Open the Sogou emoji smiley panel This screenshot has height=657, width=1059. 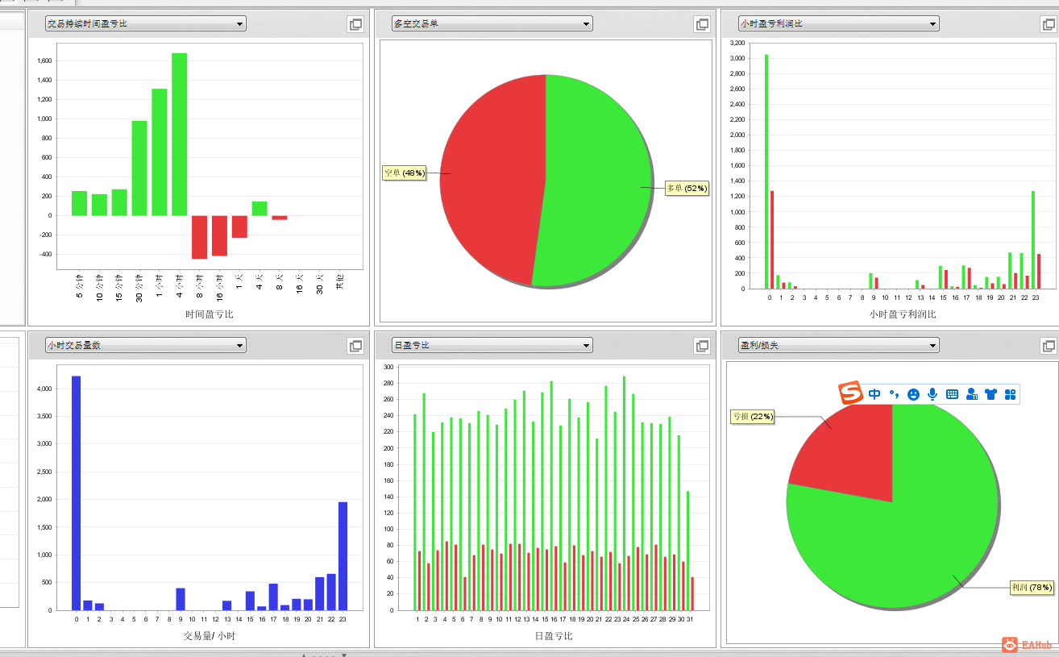click(x=913, y=394)
